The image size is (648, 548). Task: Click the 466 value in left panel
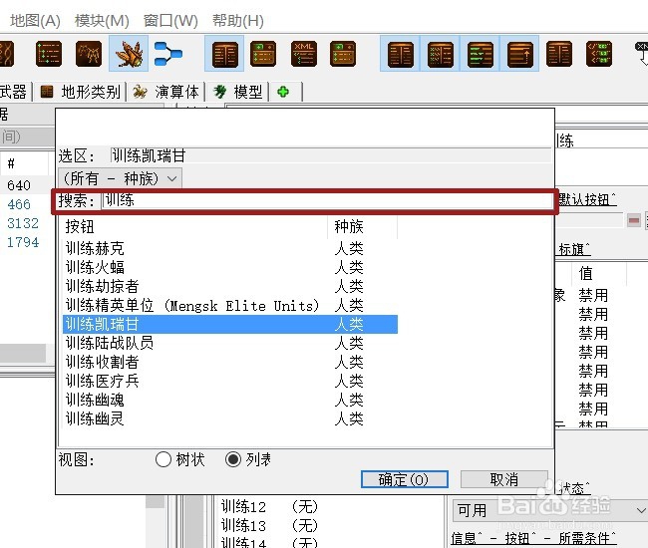pos(19,204)
